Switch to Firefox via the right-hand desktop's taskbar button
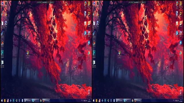Image resolution: width=184 pixels, height=103 pixels. click(138, 100)
